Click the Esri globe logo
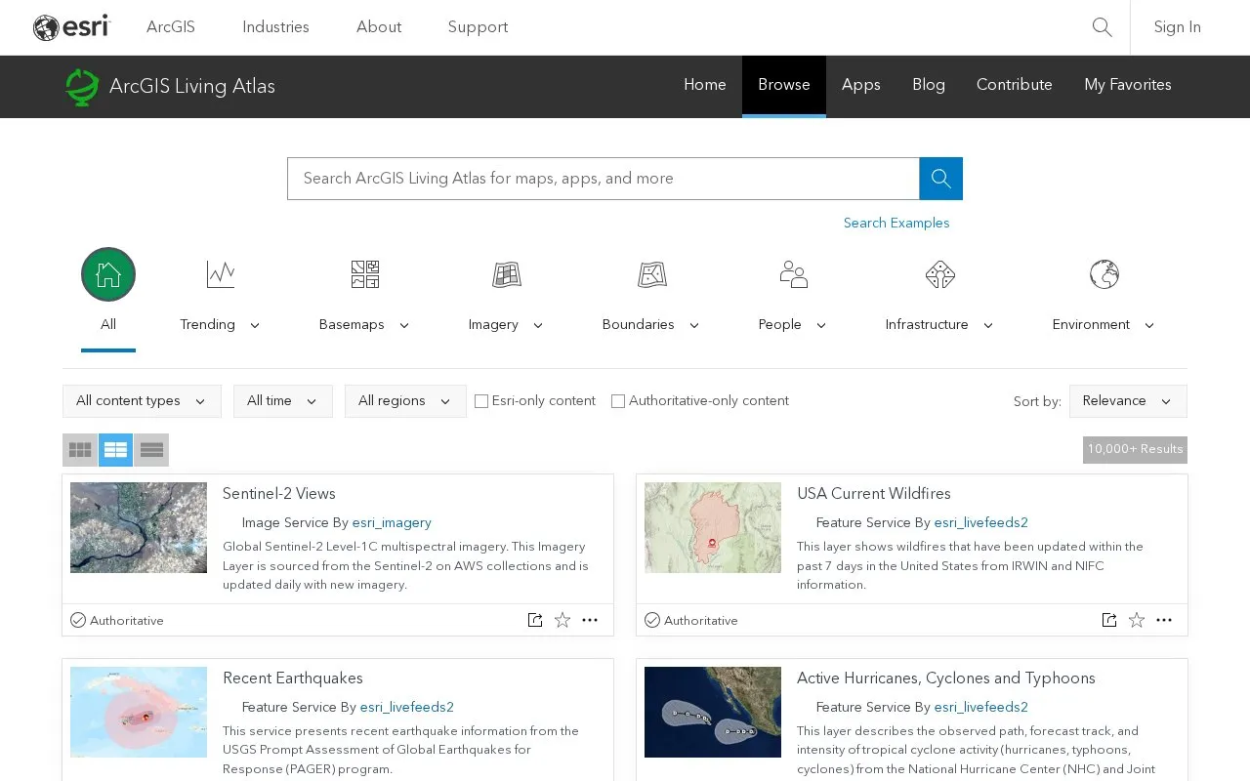 pos(72,27)
